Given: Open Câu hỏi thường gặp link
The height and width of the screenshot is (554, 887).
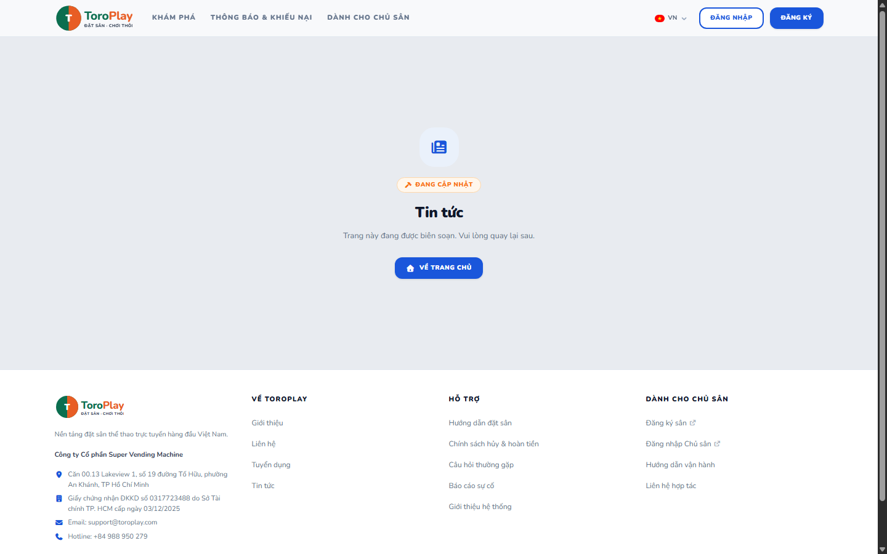Looking at the screenshot, I should 481,465.
